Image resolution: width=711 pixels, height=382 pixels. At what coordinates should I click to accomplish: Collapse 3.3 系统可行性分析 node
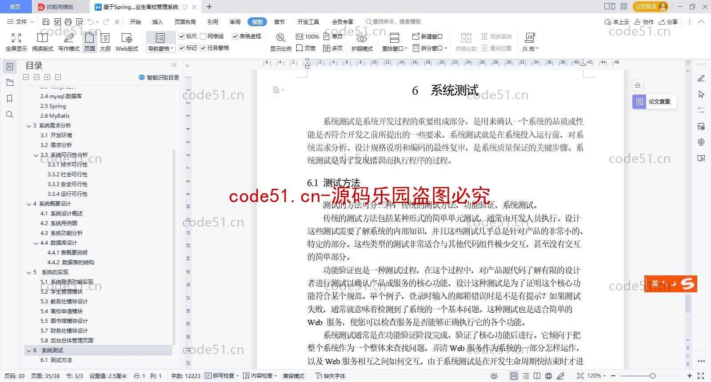tap(36, 155)
